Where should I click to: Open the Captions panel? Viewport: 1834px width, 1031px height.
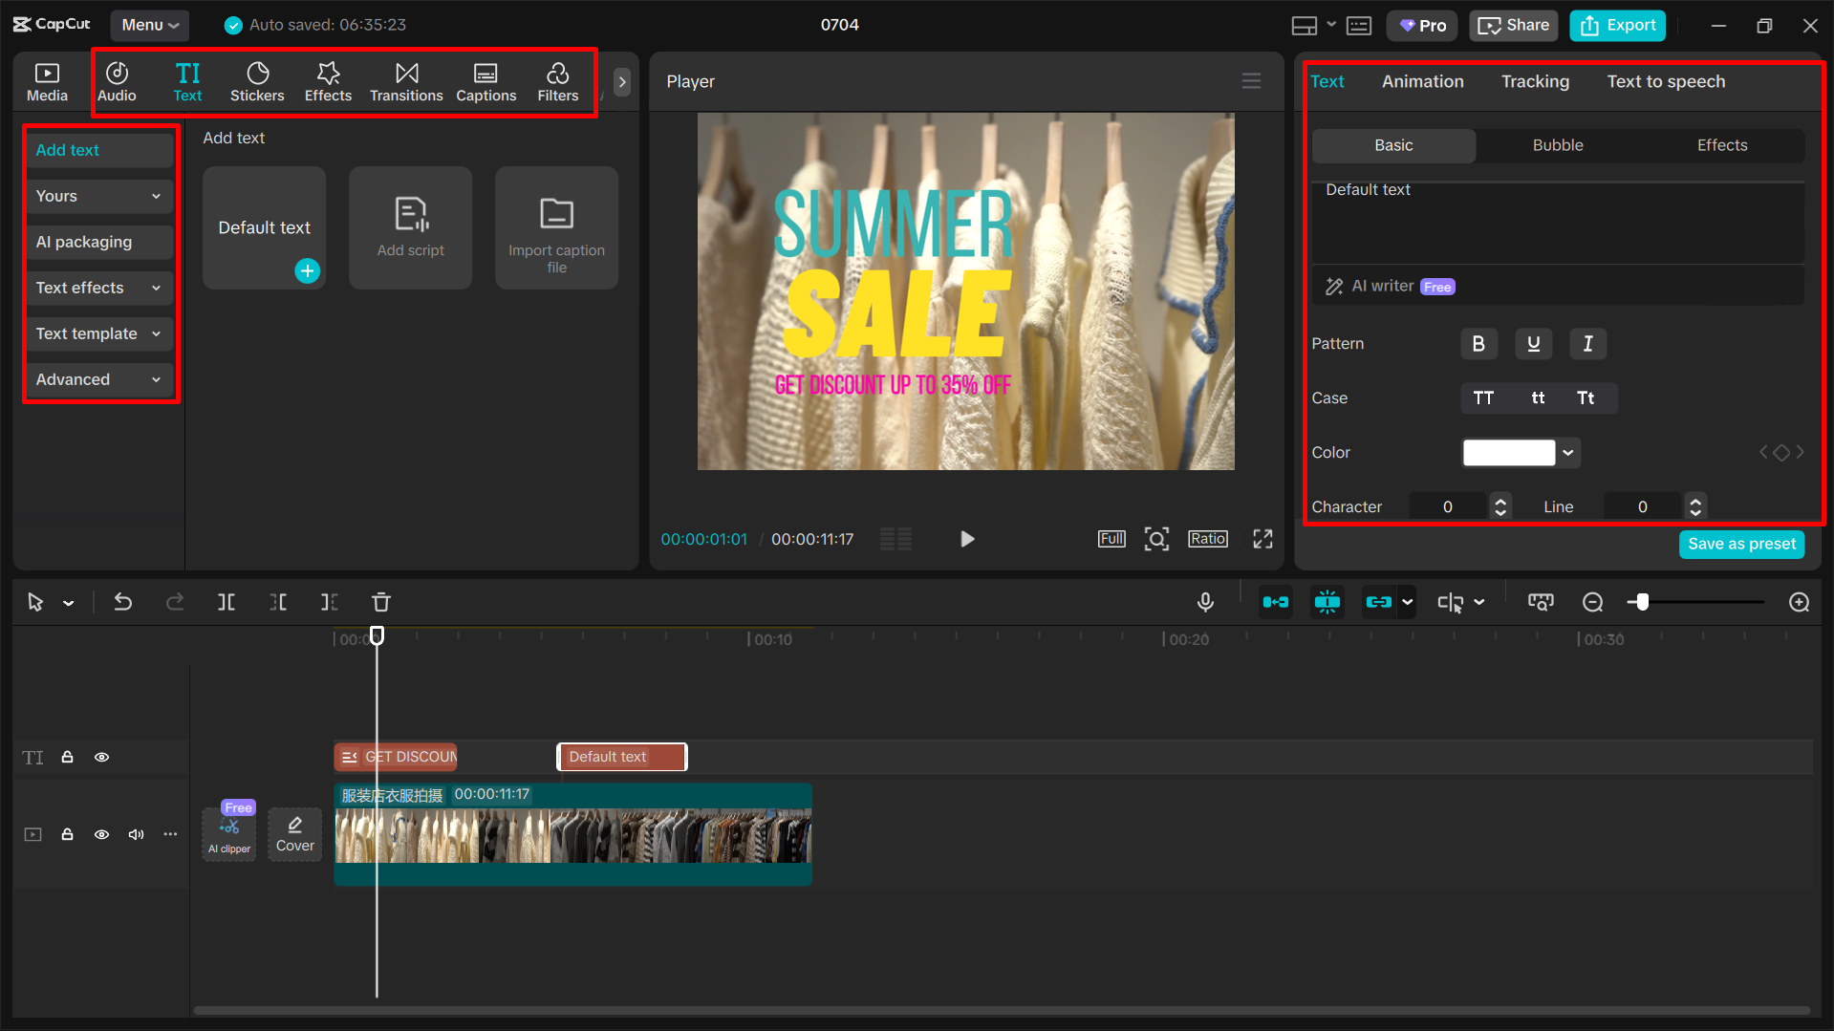pyautogui.click(x=486, y=81)
